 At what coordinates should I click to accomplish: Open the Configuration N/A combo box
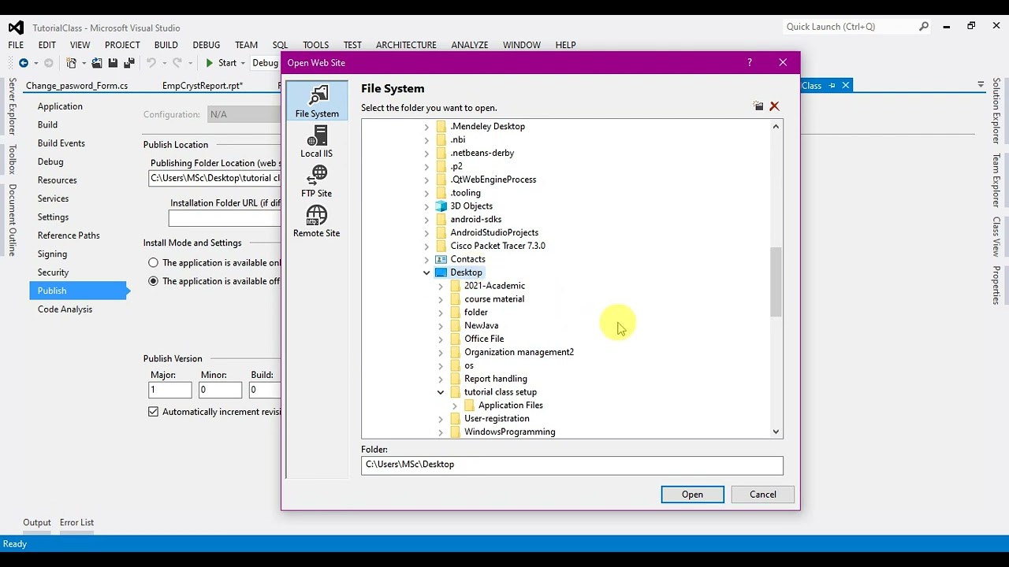[244, 114]
